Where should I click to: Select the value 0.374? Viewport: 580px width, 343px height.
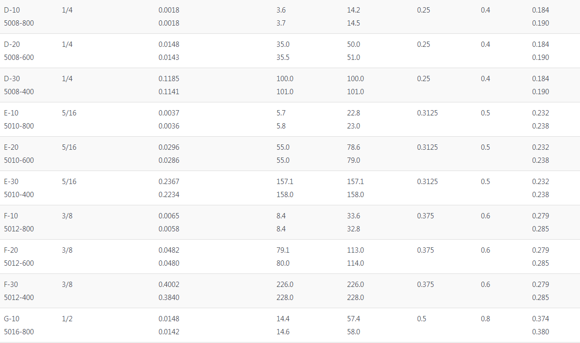pos(540,319)
